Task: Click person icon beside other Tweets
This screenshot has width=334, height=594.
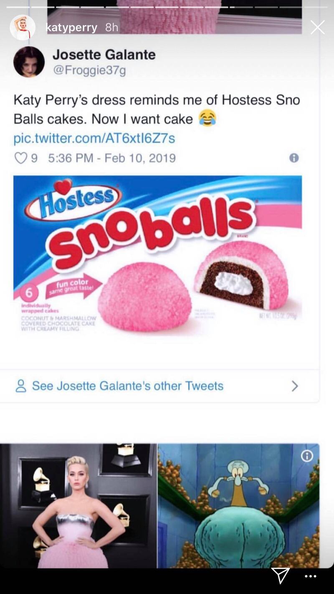Action: pos(21,386)
